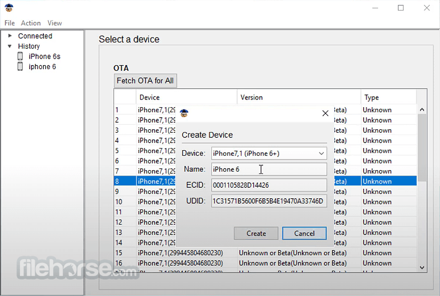This screenshot has width=440, height=296.
Task: Click the OTA table scroll up arrow
Action: click(422, 109)
